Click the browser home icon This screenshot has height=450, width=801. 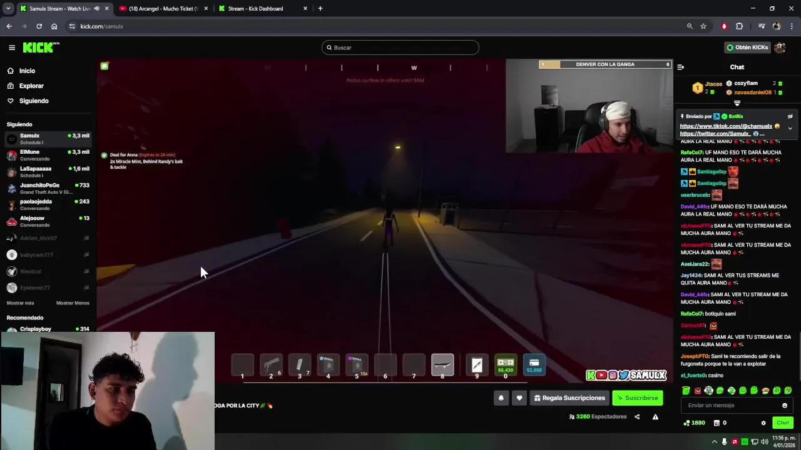pos(54,26)
